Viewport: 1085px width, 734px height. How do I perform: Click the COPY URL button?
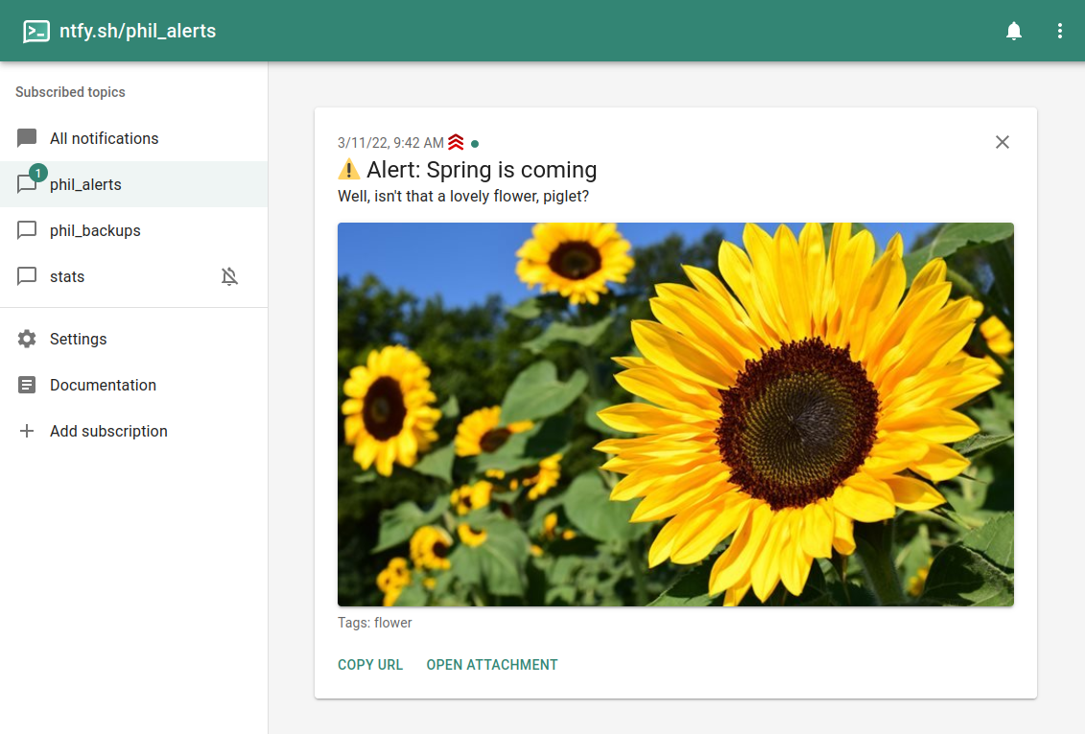point(370,664)
